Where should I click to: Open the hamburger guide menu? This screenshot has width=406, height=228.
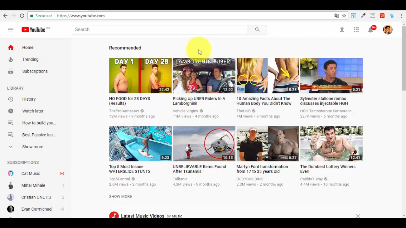coord(11,29)
